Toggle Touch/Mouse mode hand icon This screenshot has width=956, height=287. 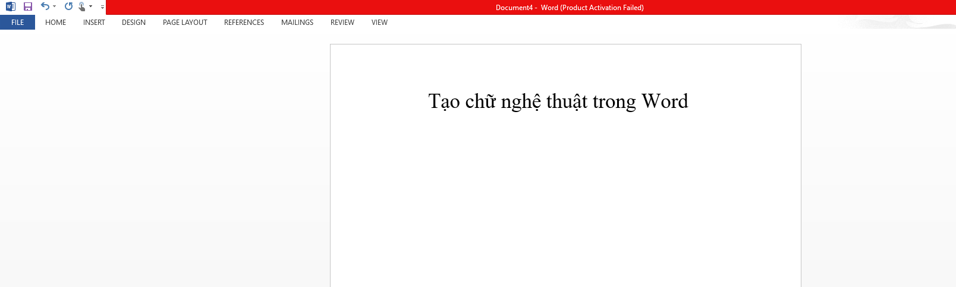(82, 7)
